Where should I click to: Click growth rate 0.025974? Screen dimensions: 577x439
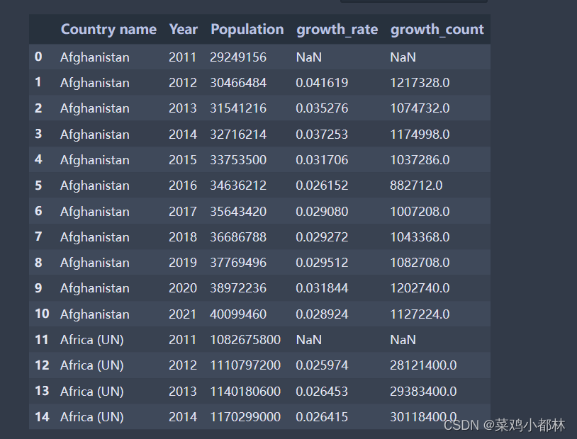pyautogui.click(x=322, y=365)
